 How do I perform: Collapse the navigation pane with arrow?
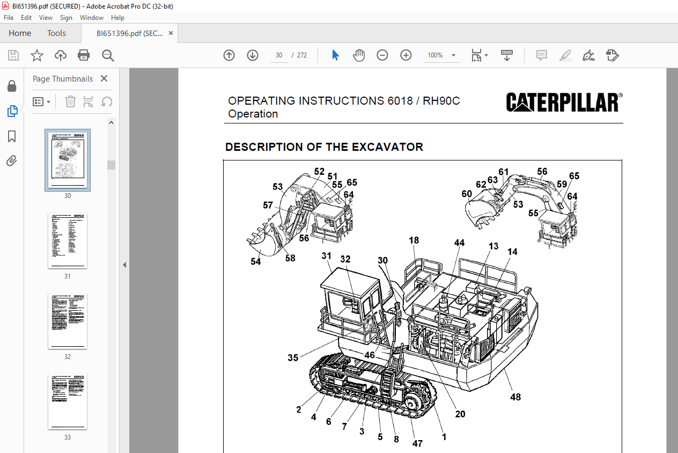124,265
